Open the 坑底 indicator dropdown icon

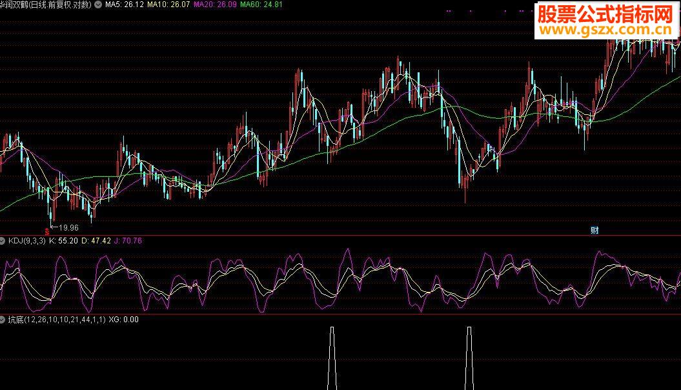2,320
